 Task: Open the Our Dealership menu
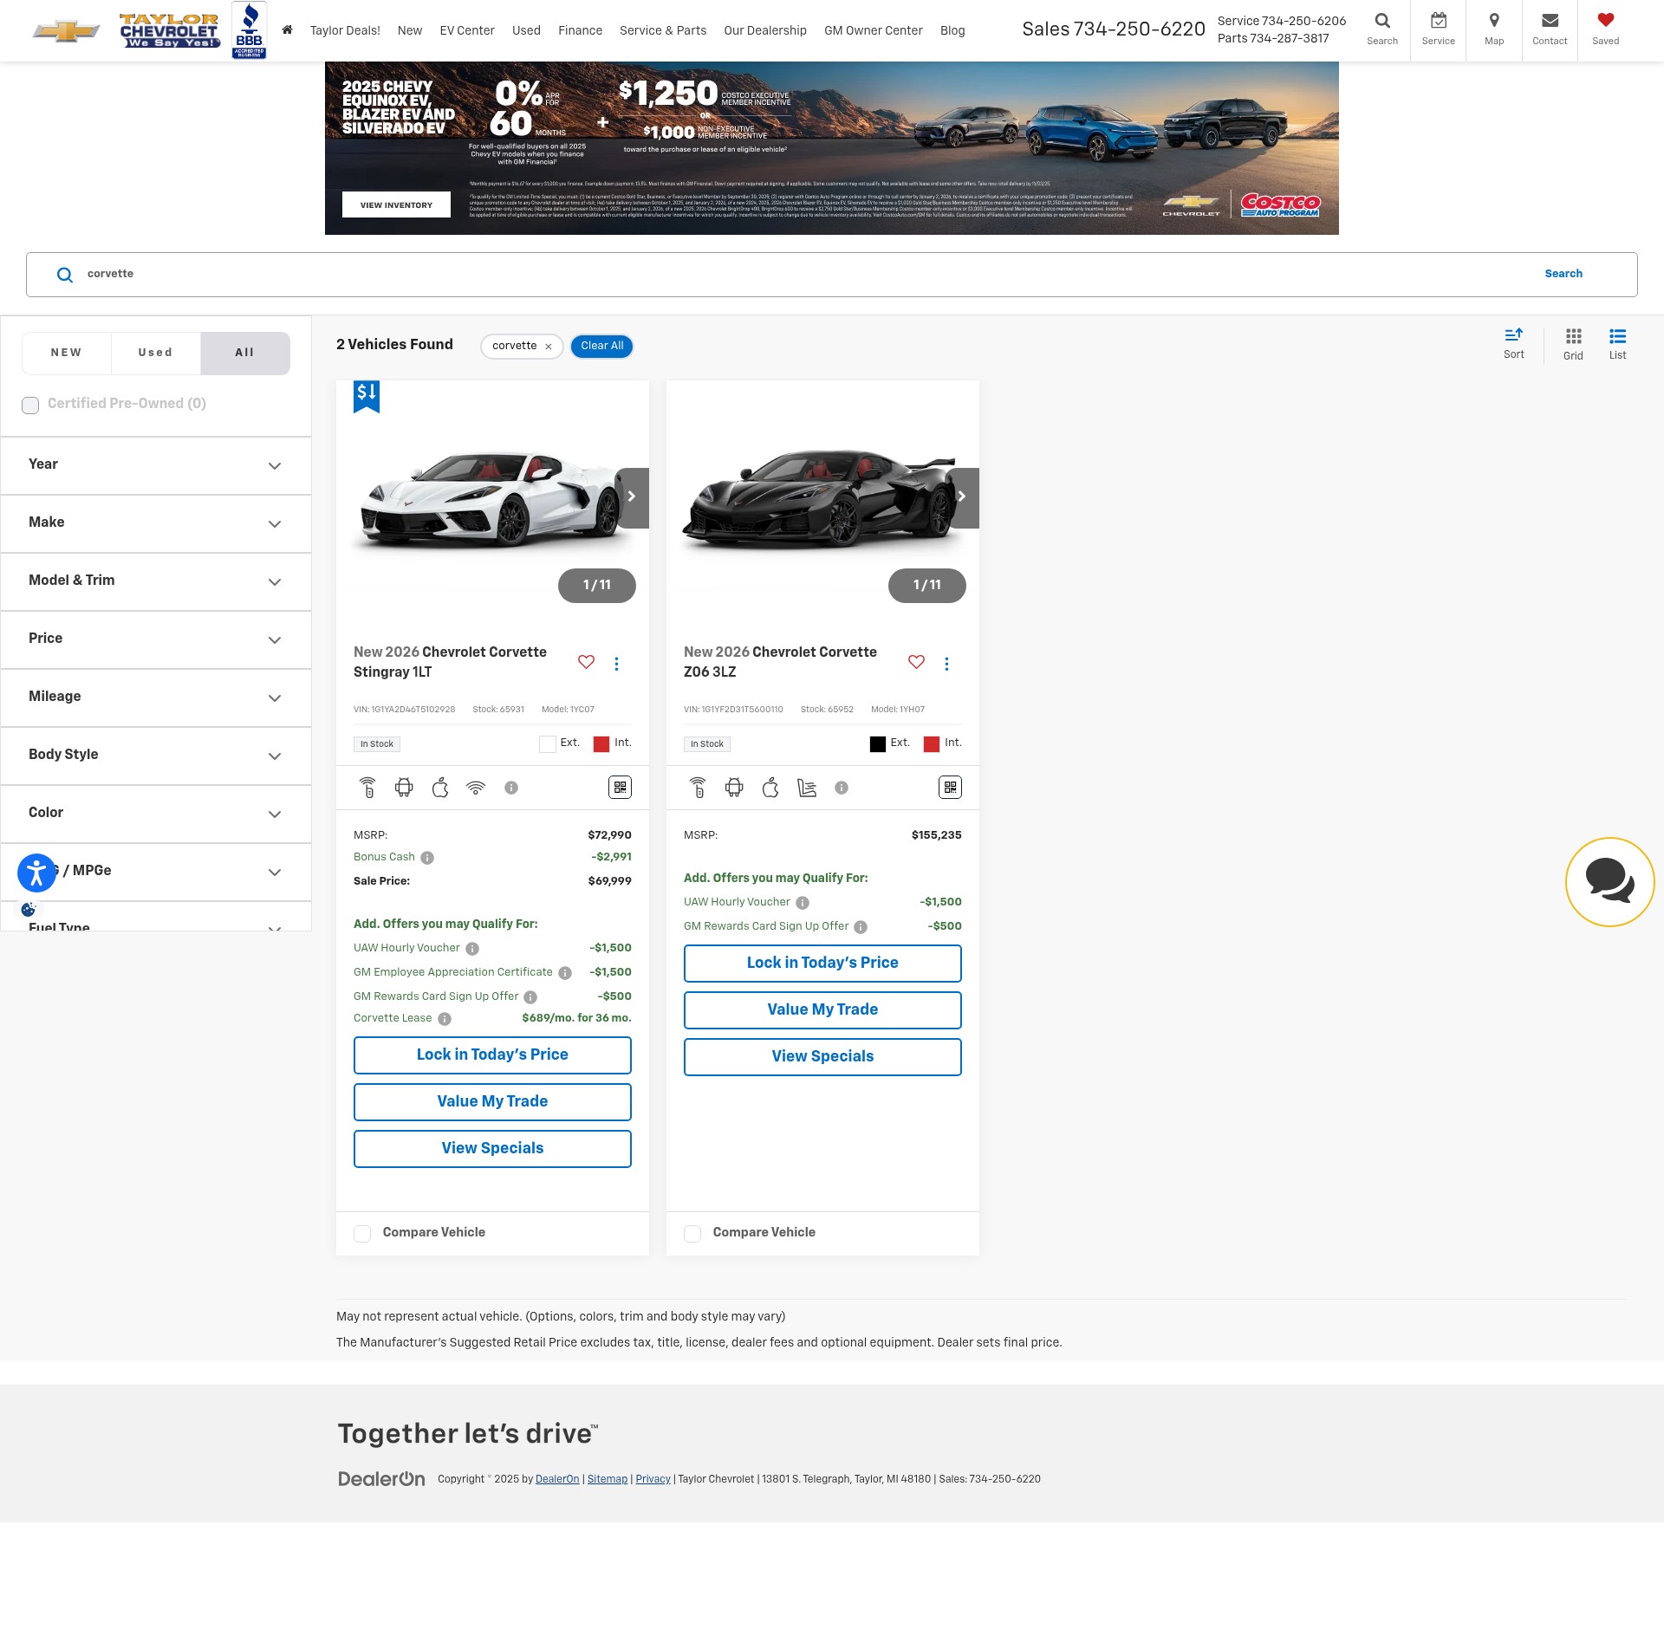click(765, 30)
